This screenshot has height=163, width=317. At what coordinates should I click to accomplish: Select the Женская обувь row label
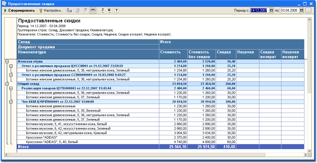click(30, 61)
